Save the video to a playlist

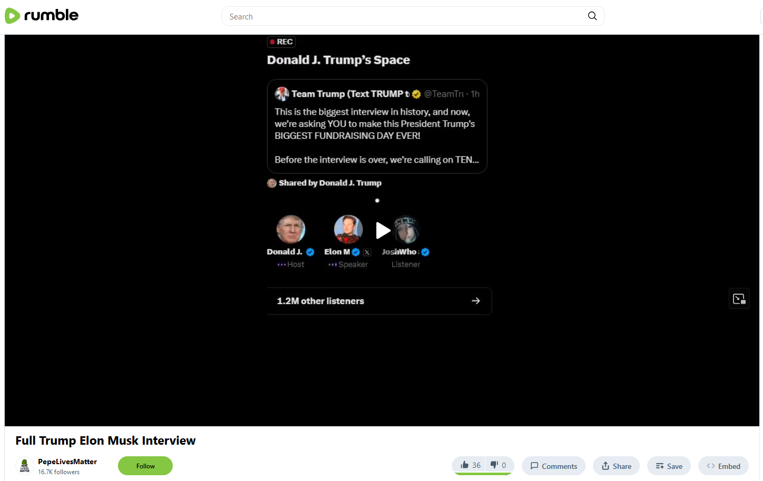tap(669, 466)
